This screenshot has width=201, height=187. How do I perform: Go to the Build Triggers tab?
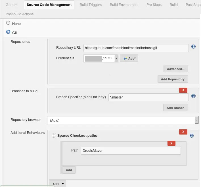(x=91, y=5)
